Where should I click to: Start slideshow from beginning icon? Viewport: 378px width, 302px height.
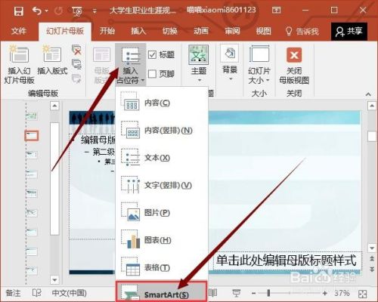click(77, 11)
